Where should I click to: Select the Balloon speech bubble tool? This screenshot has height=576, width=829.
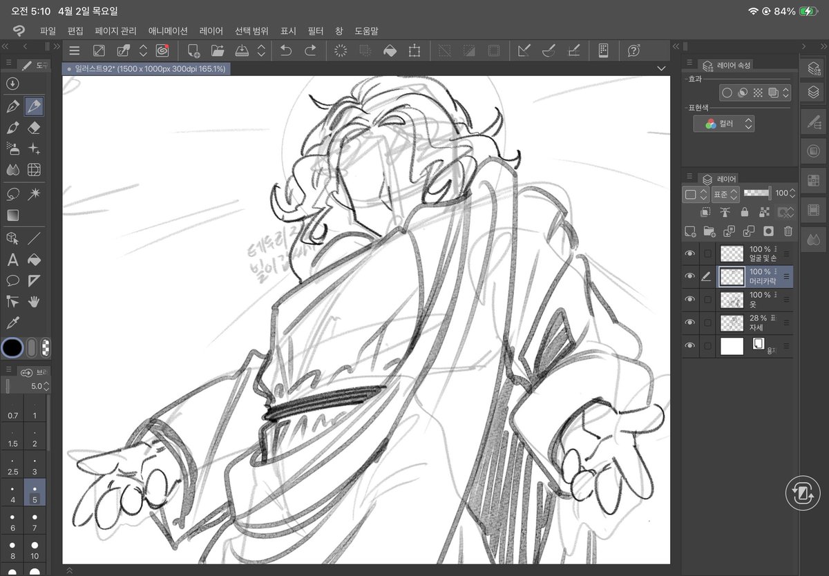12,280
